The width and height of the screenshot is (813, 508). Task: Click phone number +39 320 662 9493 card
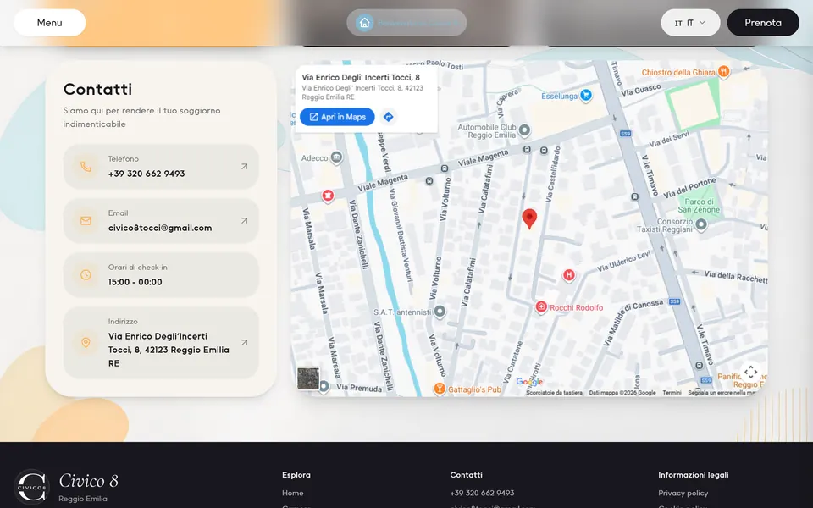(161, 167)
